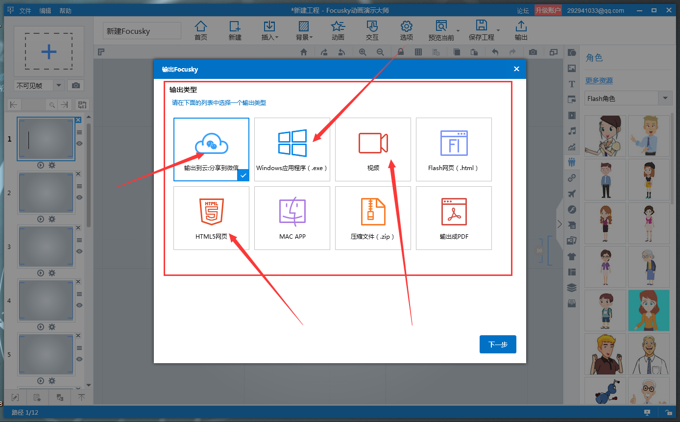
Task: Open the 插入 insert dropdown
Action: [269, 30]
